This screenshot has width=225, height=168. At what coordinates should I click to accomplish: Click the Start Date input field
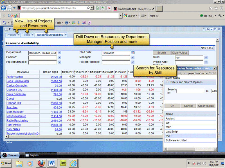coord(116,53)
